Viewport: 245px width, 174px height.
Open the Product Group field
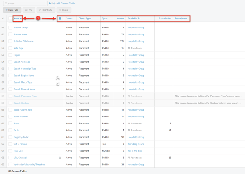(x=20, y=28)
